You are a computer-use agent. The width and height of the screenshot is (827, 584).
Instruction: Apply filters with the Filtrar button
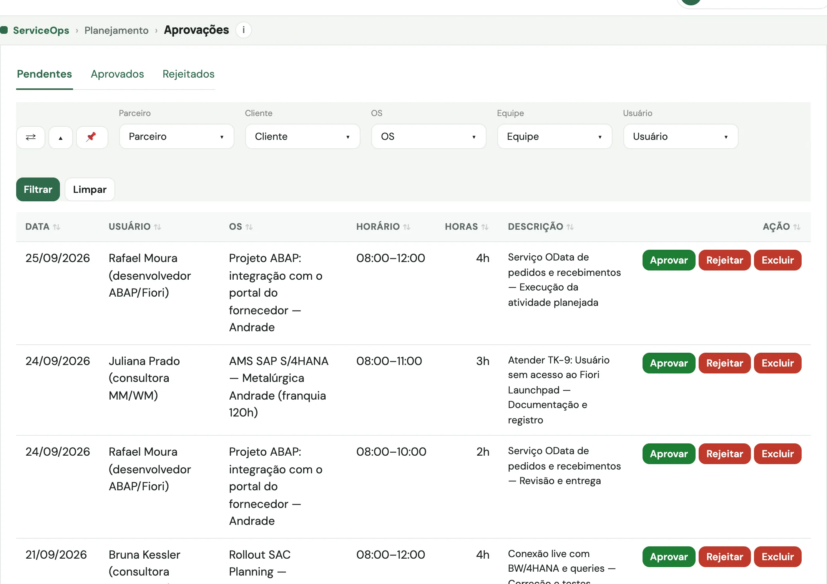[38, 189]
